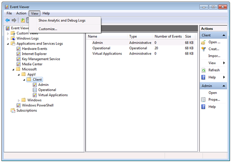Viewport: 235px width, 164px height.
Task: Click the Windows folder icon under Microsoft
Action: [x=23, y=100]
